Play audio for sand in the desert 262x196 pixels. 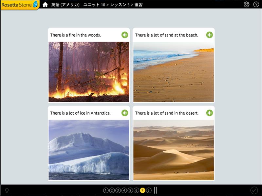209,113
